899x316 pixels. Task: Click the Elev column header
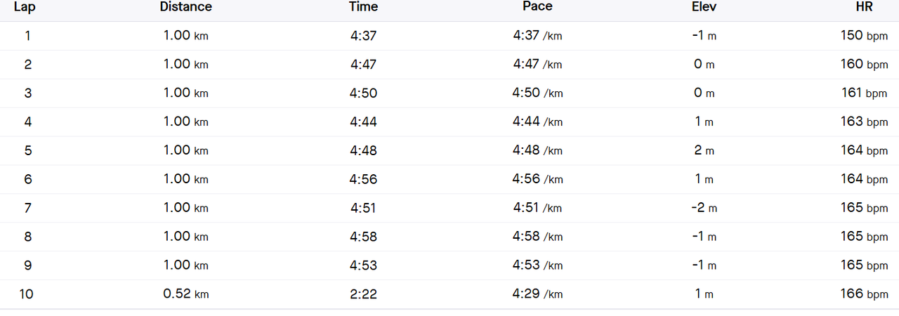(704, 6)
